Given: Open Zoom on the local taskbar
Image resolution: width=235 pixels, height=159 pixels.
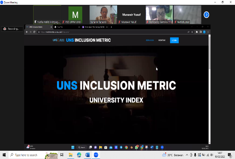Looking at the screenshot, I should 96,155.
